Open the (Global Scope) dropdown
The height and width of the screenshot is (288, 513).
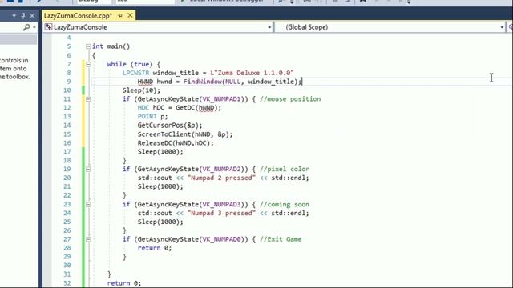point(502,27)
